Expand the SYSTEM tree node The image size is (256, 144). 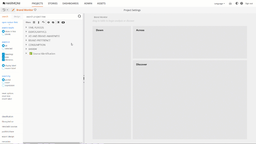[26, 49]
